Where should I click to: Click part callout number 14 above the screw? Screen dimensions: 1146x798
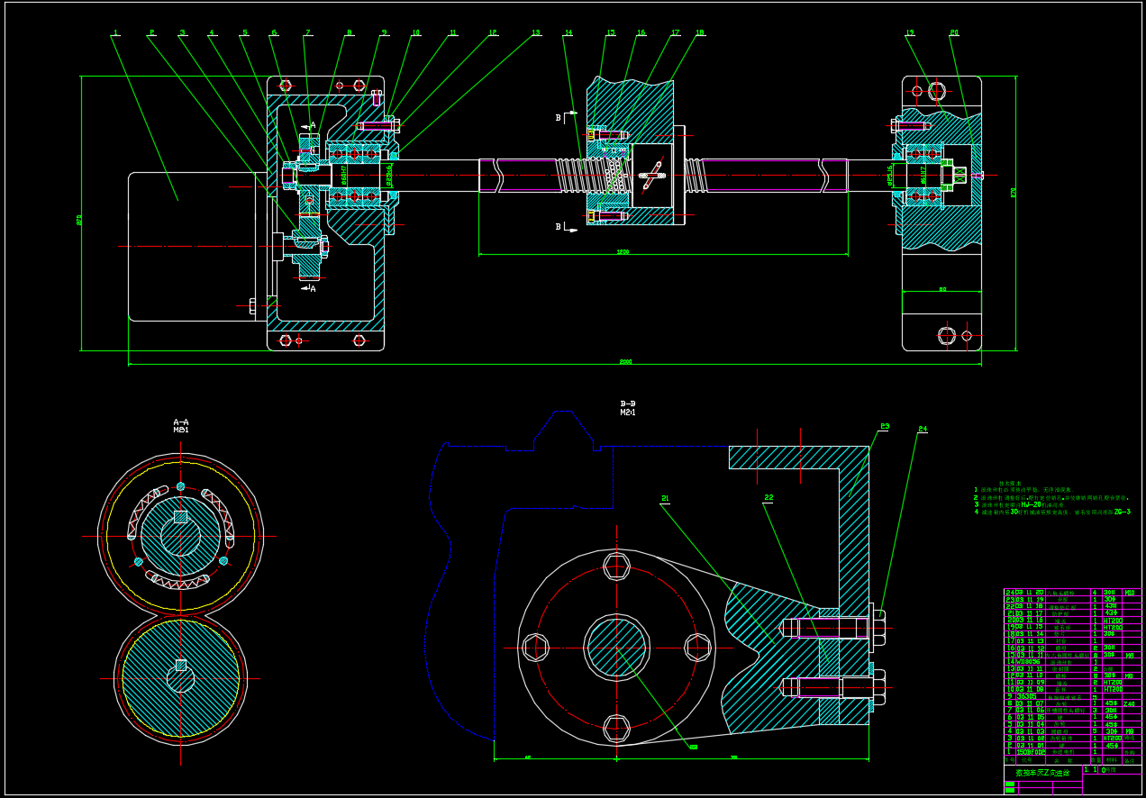[568, 33]
